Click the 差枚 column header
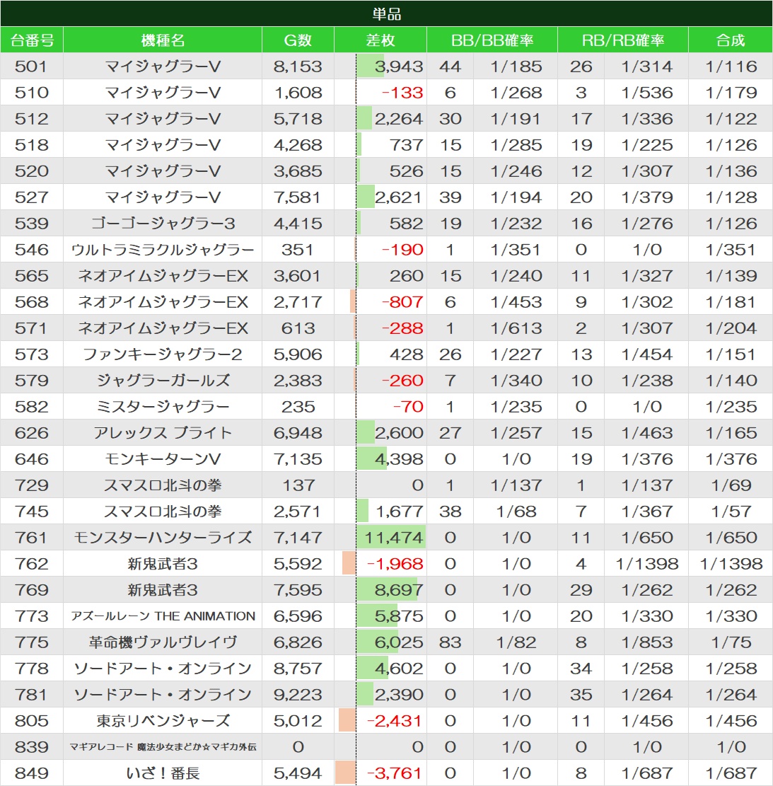 click(380, 40)
